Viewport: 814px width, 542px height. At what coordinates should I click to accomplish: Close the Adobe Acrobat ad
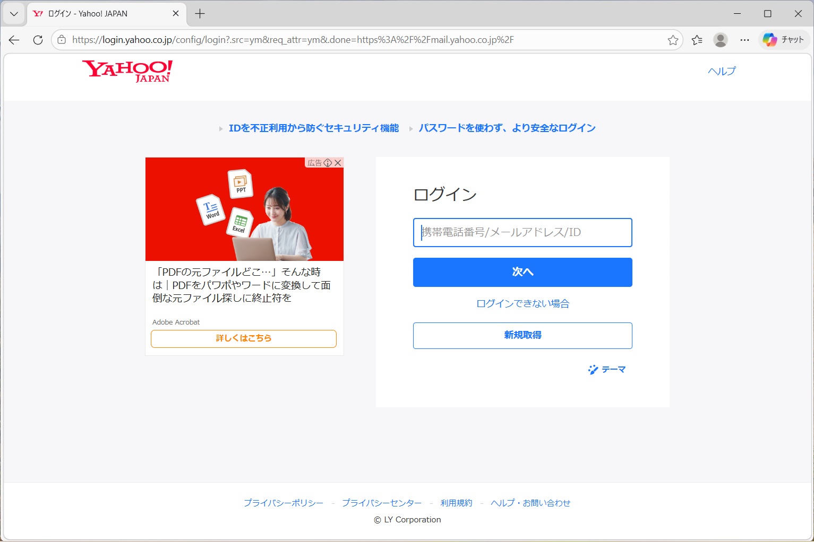[338, 163]
